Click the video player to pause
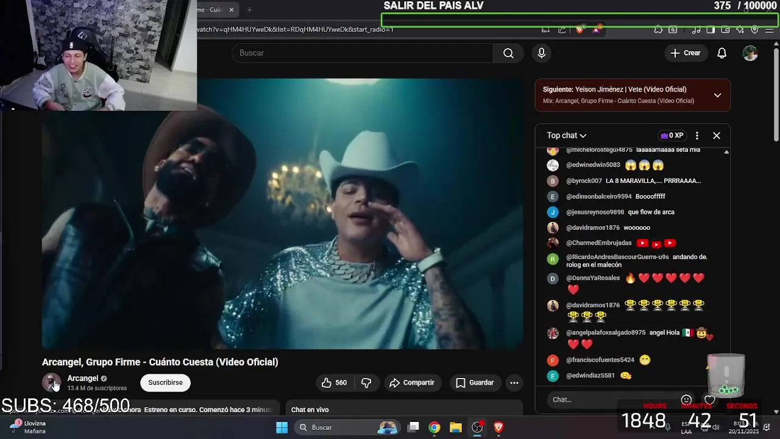Viewport: 780px width, 439px height. [282, 213]
